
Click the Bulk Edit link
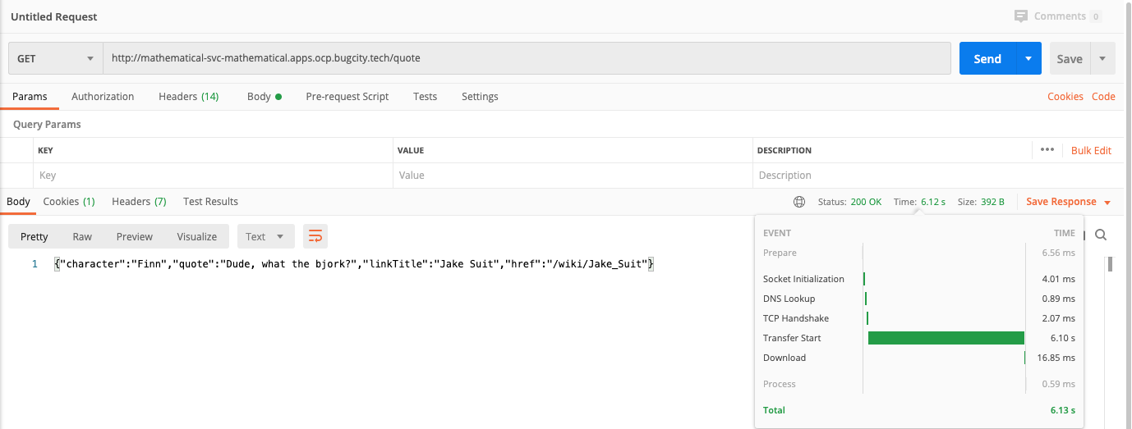click(x=1091, y=150)
